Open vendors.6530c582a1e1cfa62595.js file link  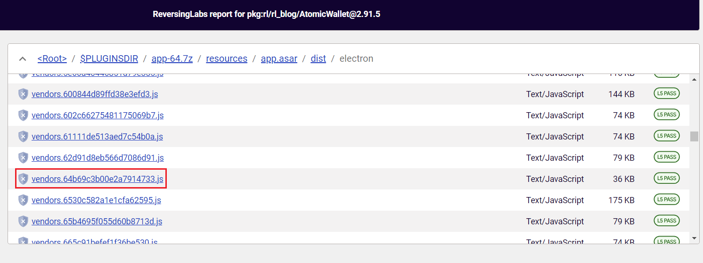(96, 200)
